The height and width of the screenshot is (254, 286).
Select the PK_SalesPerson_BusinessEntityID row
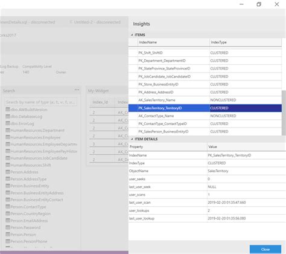[205, 132]
